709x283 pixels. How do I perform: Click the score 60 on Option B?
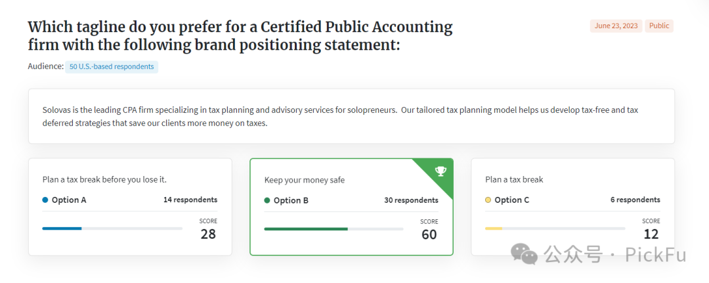[x=429, y=234]
